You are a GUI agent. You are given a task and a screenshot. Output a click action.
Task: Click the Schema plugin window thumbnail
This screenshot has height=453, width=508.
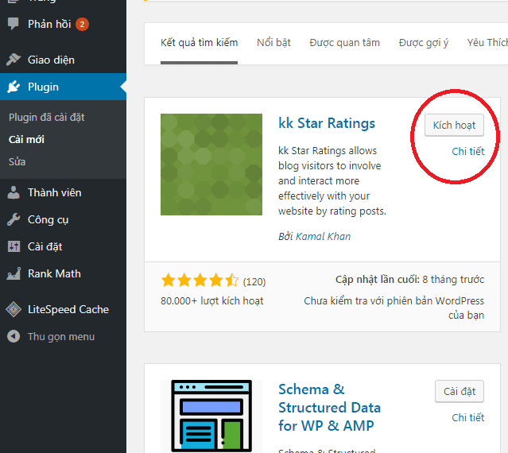click(x=211, y=416)
